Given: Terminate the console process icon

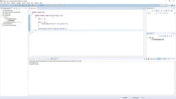Looking at the screenshot, I should [144, 59].
